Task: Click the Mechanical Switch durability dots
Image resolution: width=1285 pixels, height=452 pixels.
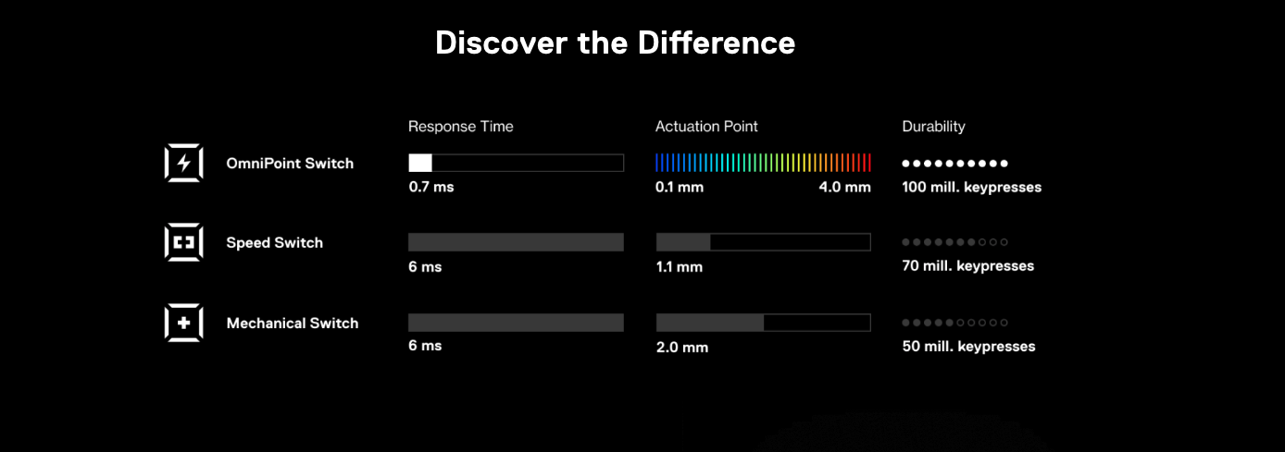Action: (955, 323)
